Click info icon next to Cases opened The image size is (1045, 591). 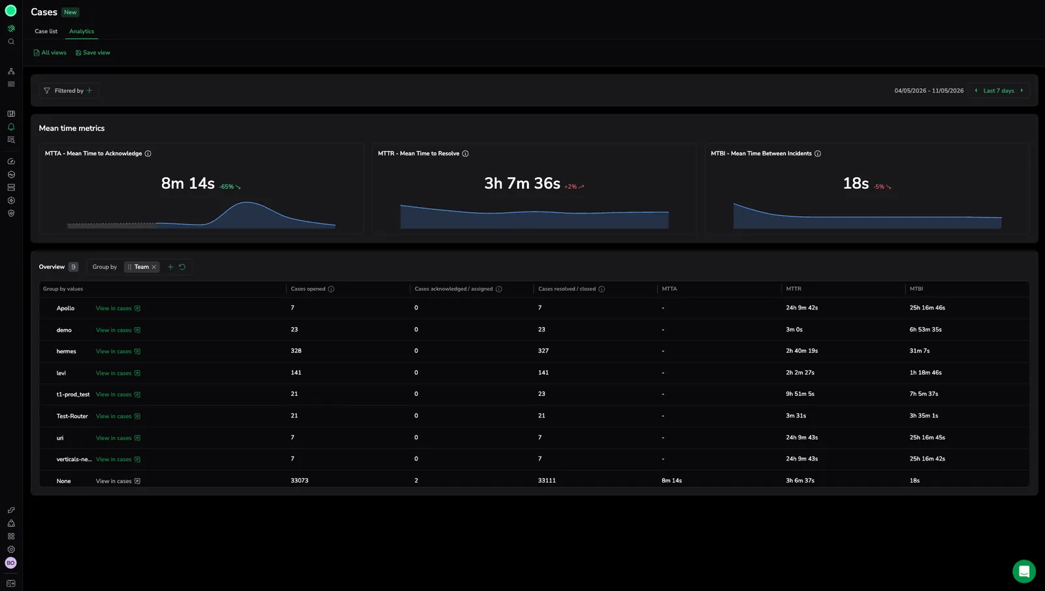coord(331,289)
